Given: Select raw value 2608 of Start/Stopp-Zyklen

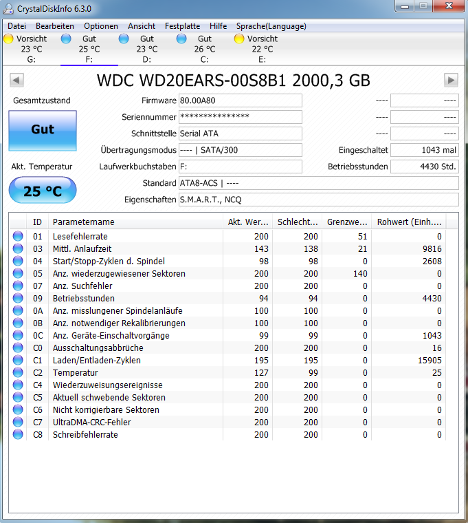Looking at the screenshot, I should 432,261.
